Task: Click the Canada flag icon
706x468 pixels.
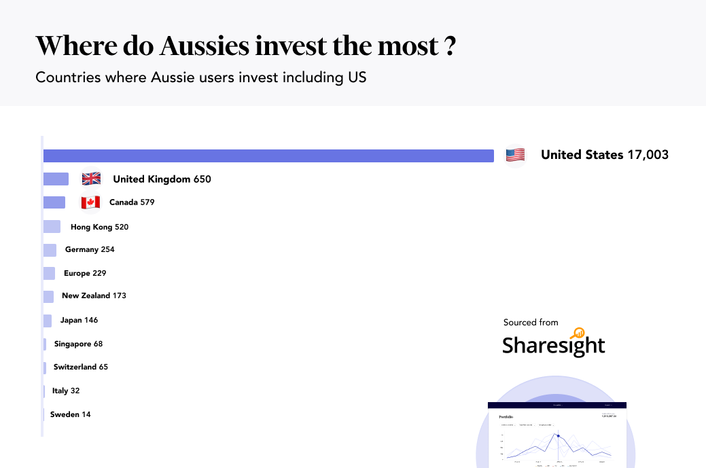Action: [x=90, y=202]
